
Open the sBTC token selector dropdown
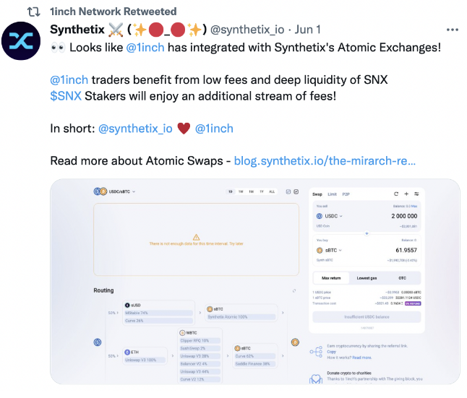click(329, 251)
